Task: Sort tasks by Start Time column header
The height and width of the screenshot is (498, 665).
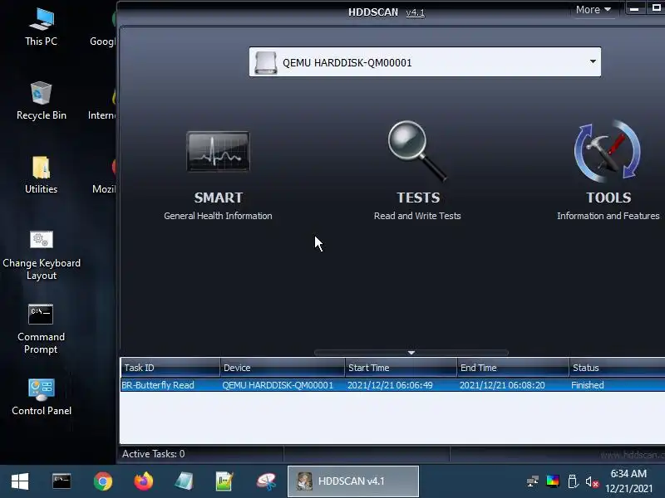Action: [x=401, y=368]
